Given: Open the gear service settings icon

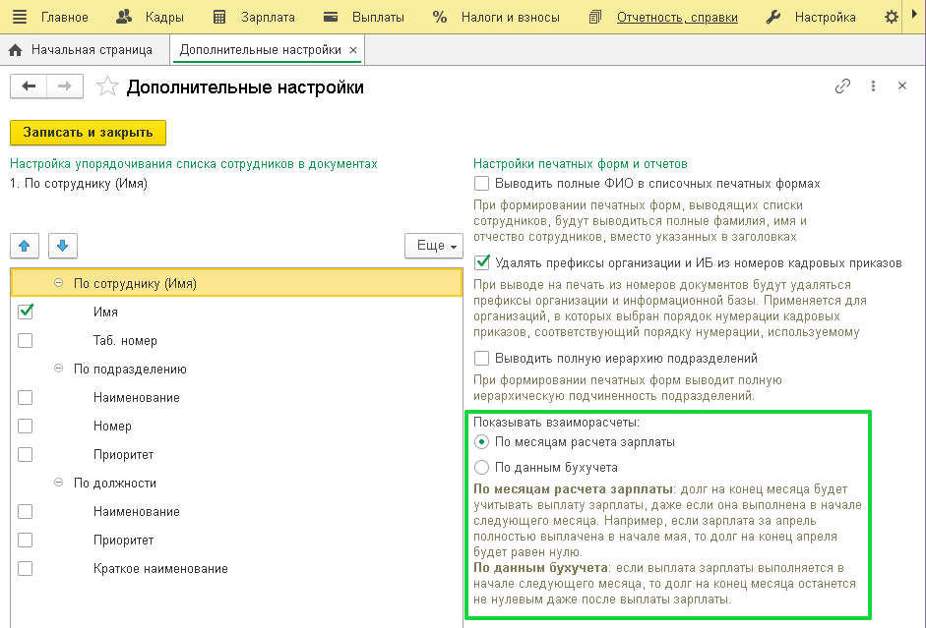Looking at the screenshot, I should coord(892,17).
